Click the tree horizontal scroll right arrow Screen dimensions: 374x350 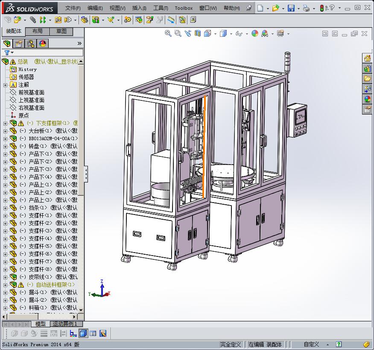pyautogui.click(x=74, y=317)
